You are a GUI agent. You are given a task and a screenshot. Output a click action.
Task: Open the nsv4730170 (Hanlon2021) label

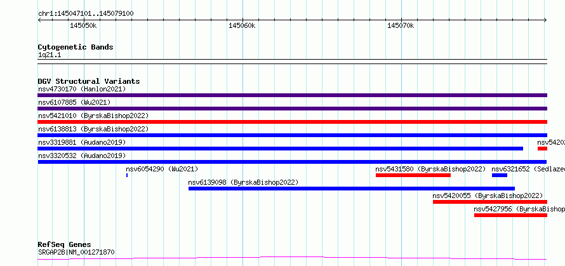(82, 89)
